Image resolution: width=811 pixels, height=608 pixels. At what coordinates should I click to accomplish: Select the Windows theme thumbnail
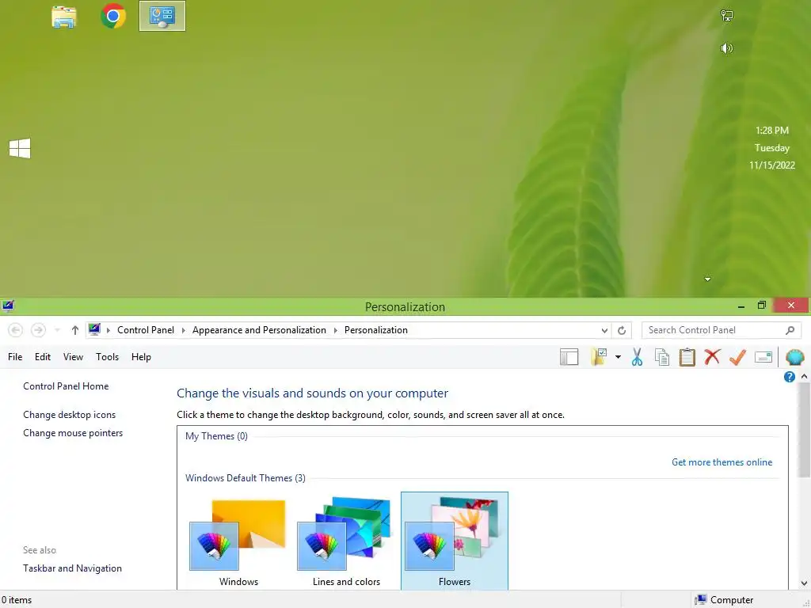238,541
